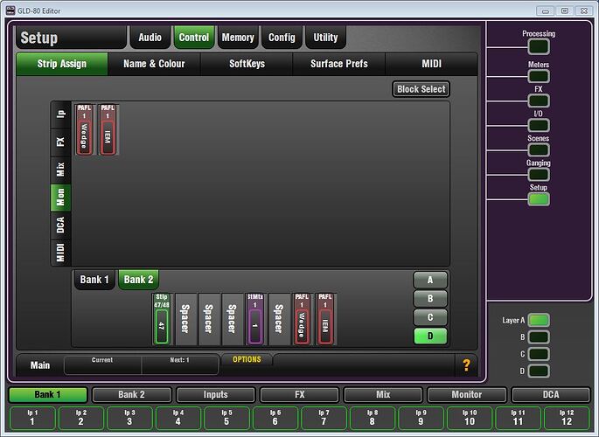Image resolution: width=599 pixels, height=437 pixels.
Task: Open the Surface Prefs sub-tab
Action: [339, 64]
